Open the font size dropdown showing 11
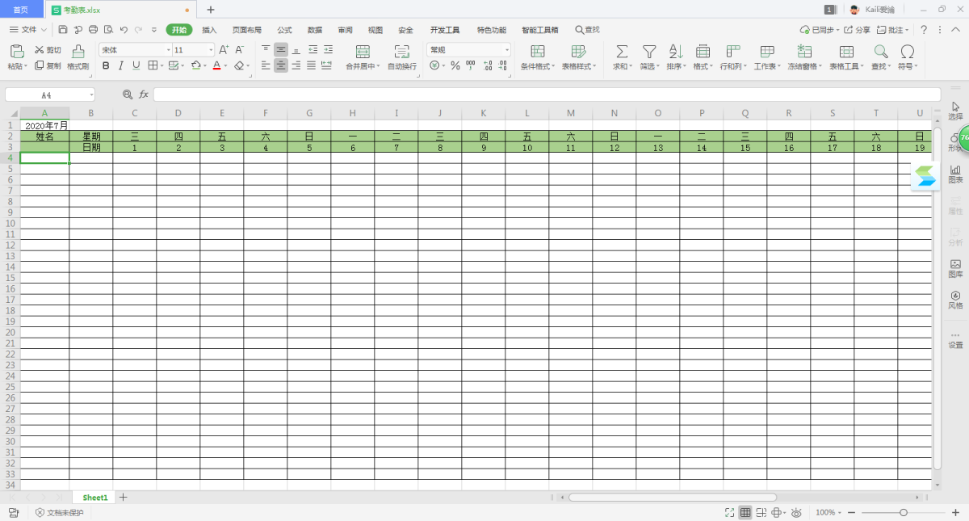This screenshot has width=969, height=521. [211, 50]
